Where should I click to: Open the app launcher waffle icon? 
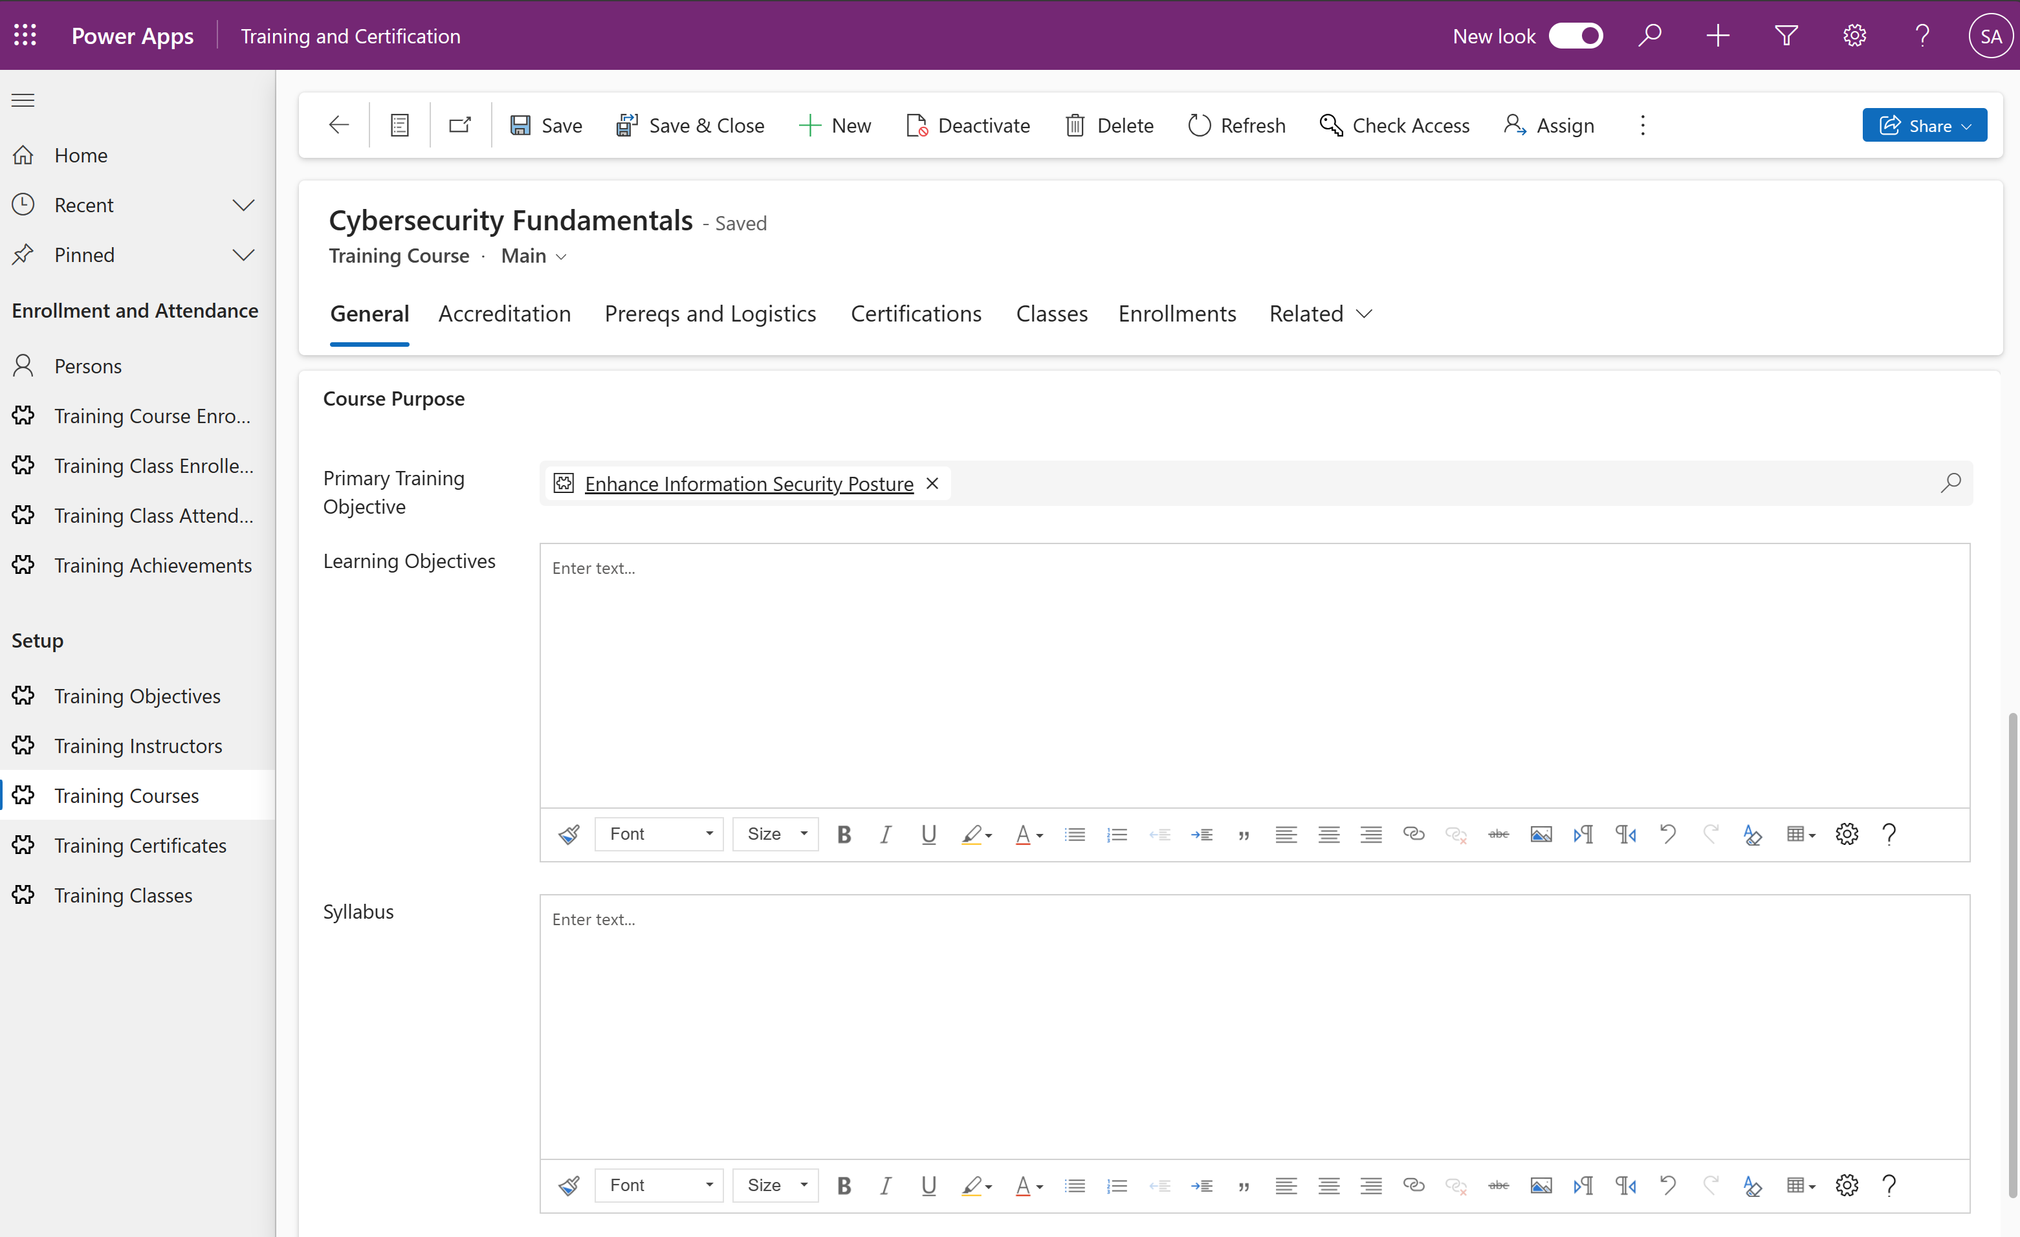pos(25,35)
